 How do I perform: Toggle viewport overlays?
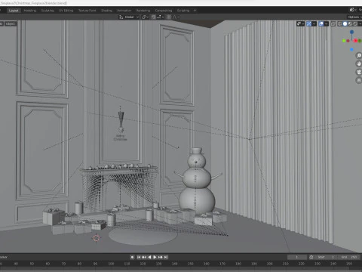tap(321, 24)
